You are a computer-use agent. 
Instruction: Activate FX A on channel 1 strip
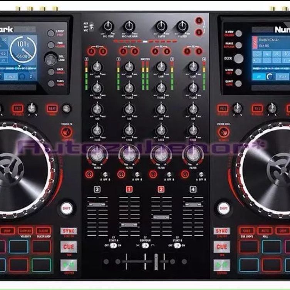[123, 52]
